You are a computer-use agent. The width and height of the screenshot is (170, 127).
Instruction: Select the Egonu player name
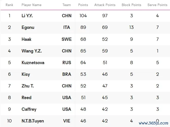[28, 27]
